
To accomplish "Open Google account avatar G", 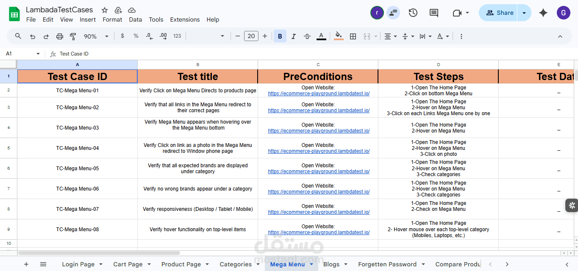I will pyautogui.click(x=564, y=13).
